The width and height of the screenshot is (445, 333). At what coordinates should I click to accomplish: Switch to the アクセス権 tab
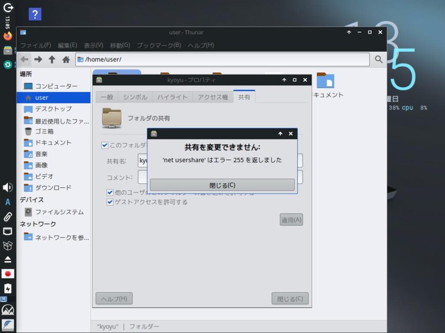tap(213, 97)
